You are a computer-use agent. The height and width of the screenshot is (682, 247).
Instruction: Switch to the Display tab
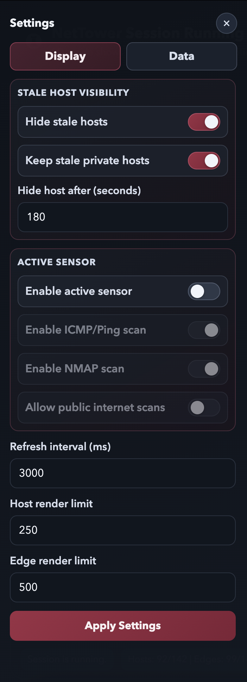65,56
